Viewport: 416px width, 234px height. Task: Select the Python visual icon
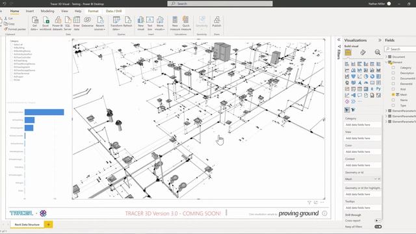point(378,89)
